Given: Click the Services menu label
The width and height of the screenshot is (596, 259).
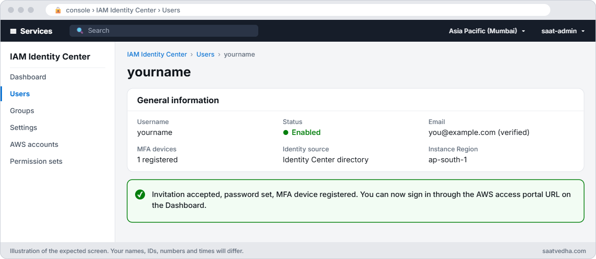Looking at the screenshot, I should click(36, 31).
